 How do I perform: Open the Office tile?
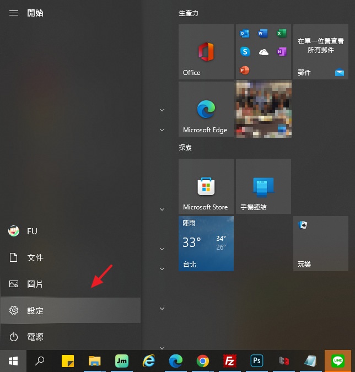tap(206, 52)
